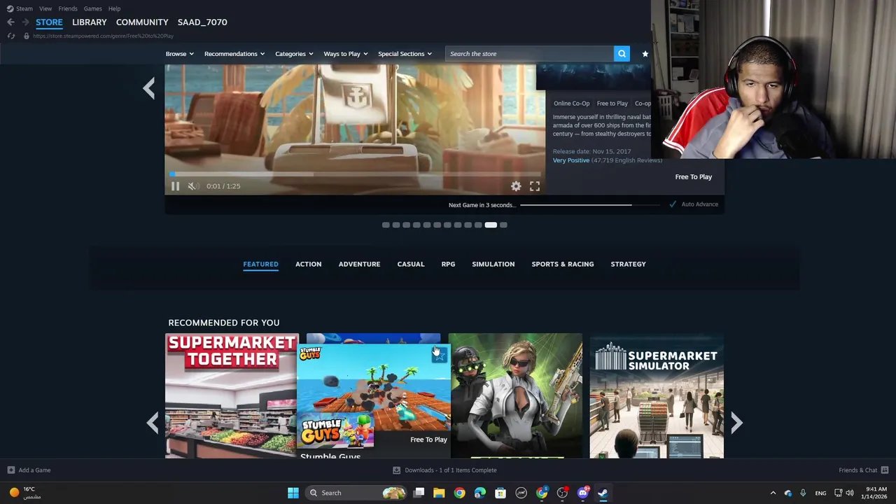Open the Supermarket Simulator game card
896x504 pixels.
click(x=657, y=395)
